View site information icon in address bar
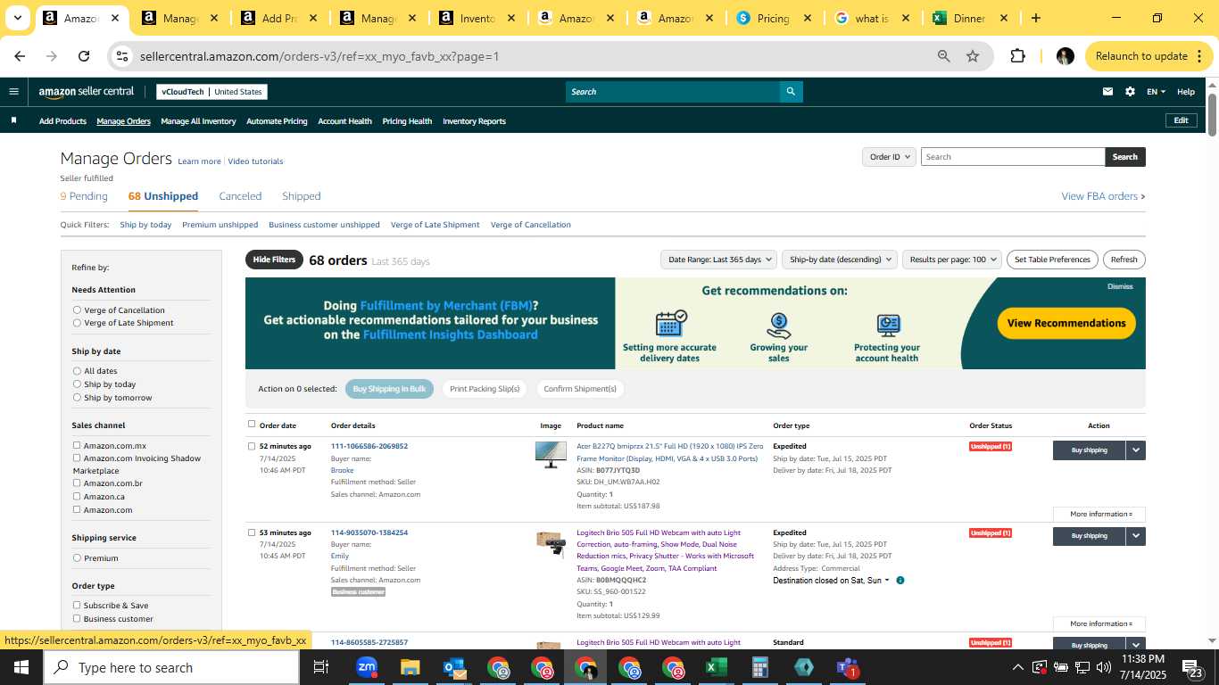Viewport: 1219px width, 685px height. [122, 56]
